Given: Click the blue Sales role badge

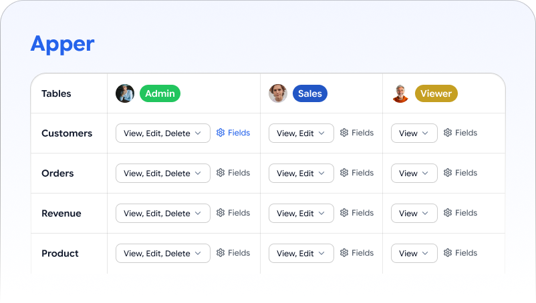Looking at the screenshot, I should click(x=310, y=93).
